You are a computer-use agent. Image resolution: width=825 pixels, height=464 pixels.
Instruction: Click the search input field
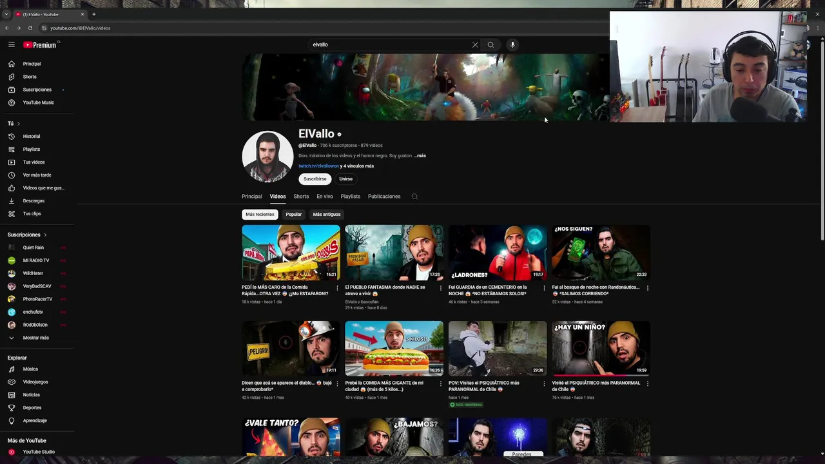(390, 44)
